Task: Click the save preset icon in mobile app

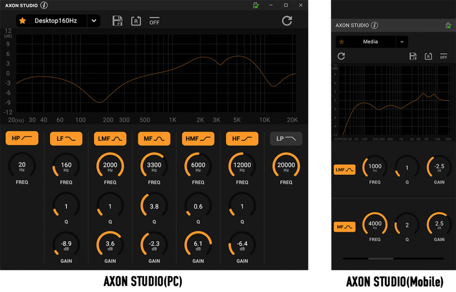Action: tap(413, 56)
